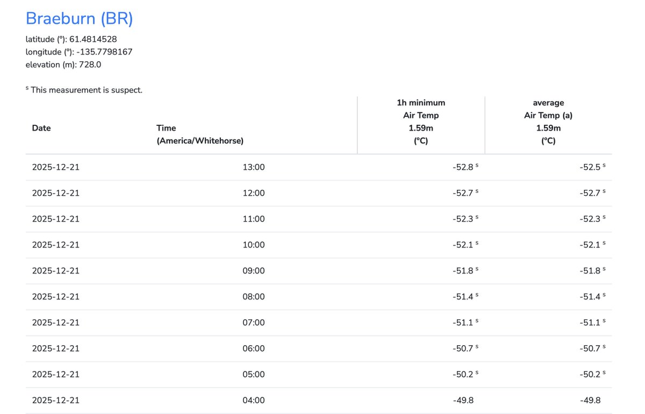Click the -52.3 average temp at 11:00
The width and height of the screenshot is (645, 414).
(593, 219)
